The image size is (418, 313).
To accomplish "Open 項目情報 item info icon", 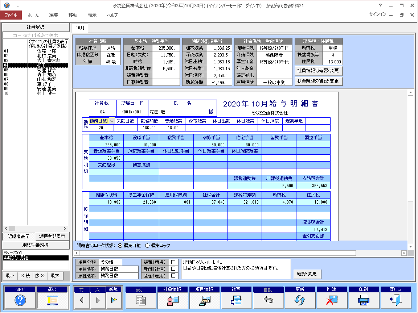I will click(x=205, y=300).
